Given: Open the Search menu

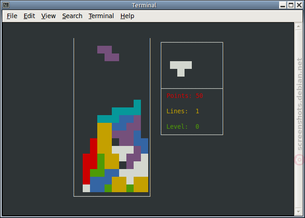Looking at the screenshot, I should point(72,16).
